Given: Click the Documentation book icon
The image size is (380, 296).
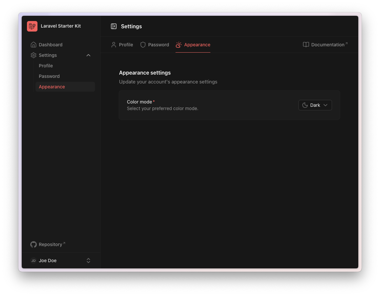Looking at the screenshot, I should click(x=306, y=45).
